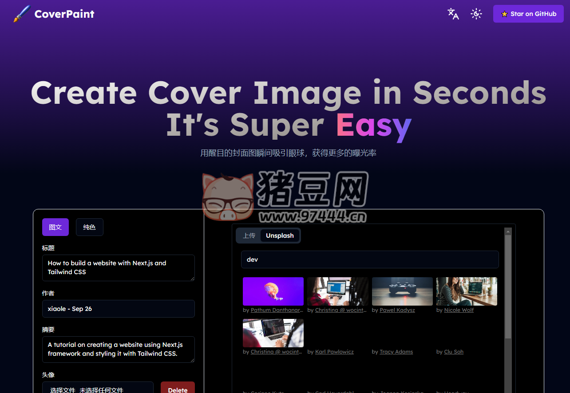Pick the game controller photo thumbnail
Image resolution: width=570 pixels, height=393 pixels.
click(x=402, y=291)
